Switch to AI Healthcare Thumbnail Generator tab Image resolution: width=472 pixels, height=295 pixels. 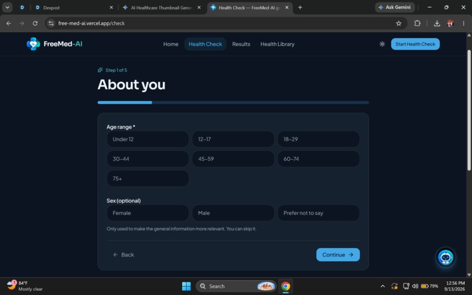click(162, 8)
